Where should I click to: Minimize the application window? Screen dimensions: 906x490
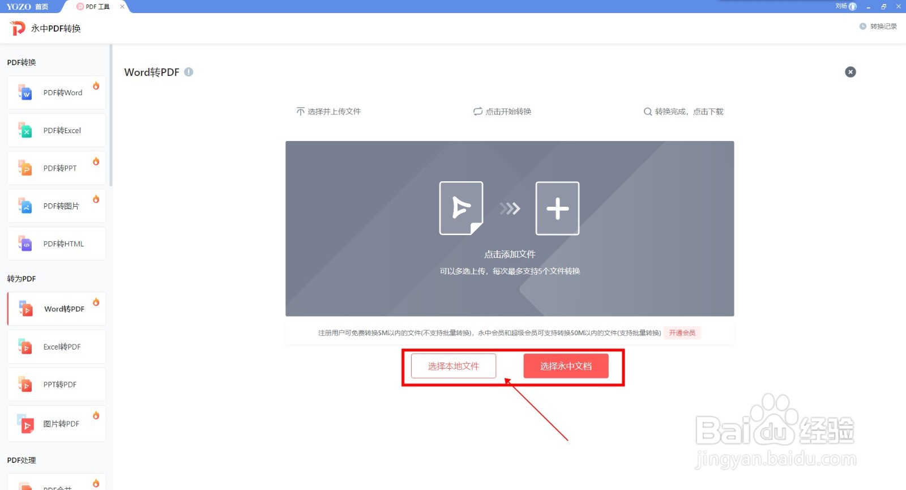(x=868, y=7)
